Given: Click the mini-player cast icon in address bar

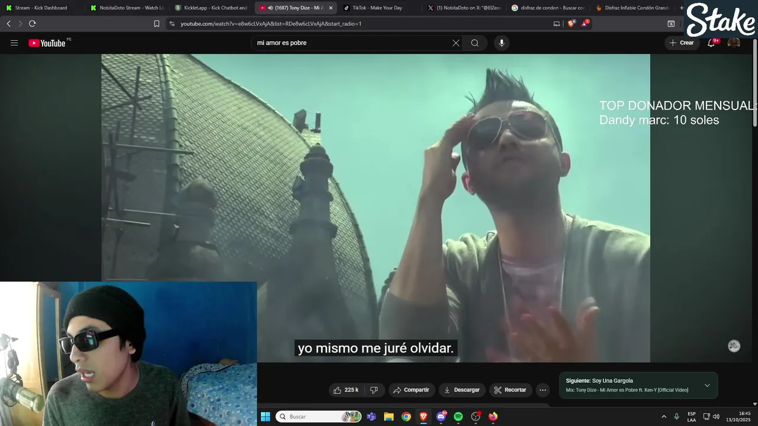Looking at the screenshot, I should (557, 24).
